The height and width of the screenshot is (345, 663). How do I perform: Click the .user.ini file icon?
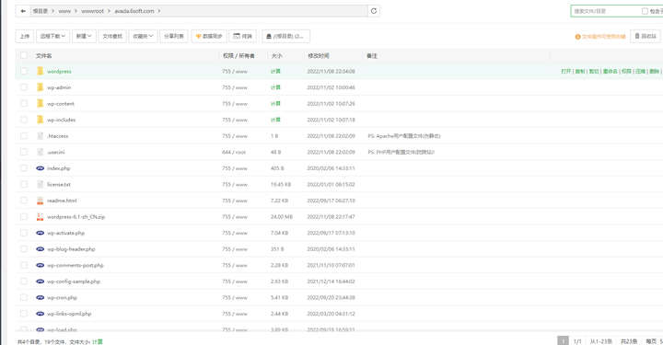coord(41,152)
